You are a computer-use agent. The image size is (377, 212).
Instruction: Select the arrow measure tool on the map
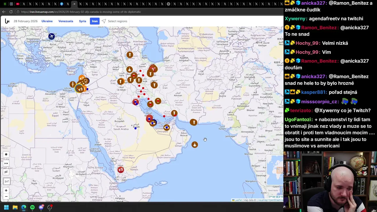(x=6, y=163)
